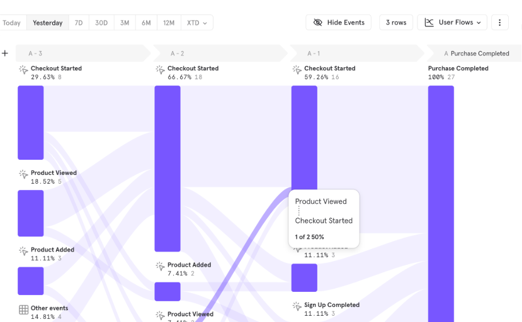Image resolution: width=522 pixels, height=322 pixels.
Task: Click event icon beside A-2 Product Added
Action: coord(160,266)
